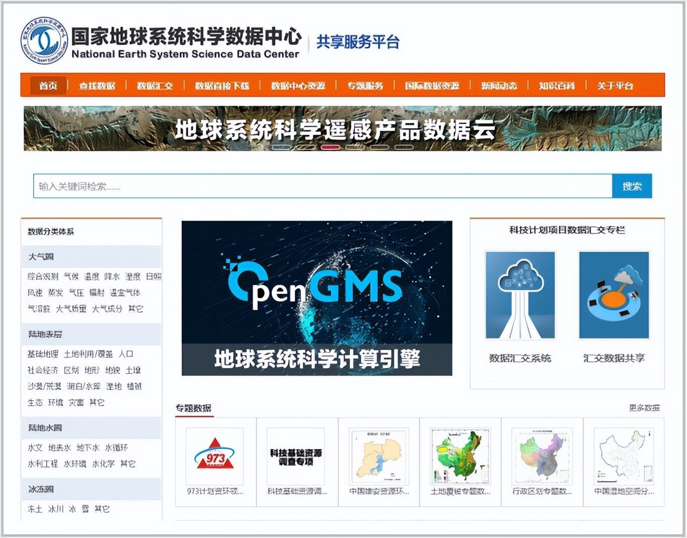Image resolution: width=687 pixels, height=538 pixels.
Task: Open the 数据直接下载 menu item
Action: tap(221, 85)
